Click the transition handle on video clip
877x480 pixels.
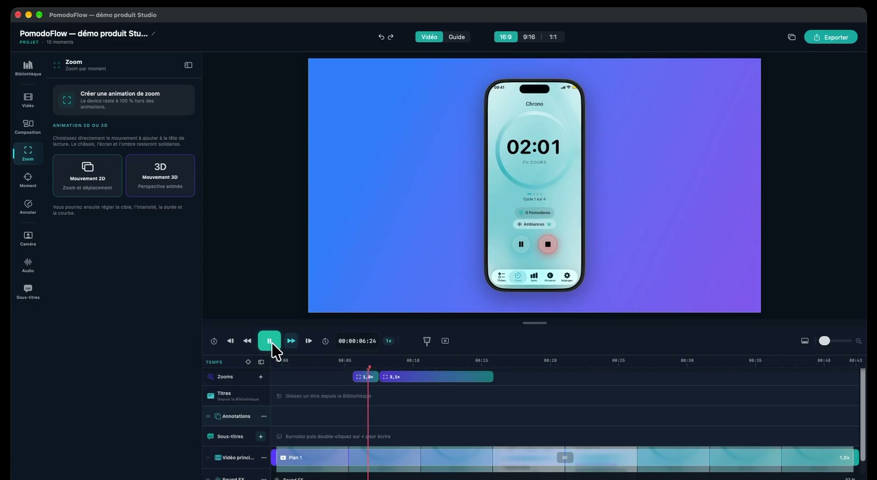pyautogui.click(x=565, y=458)
